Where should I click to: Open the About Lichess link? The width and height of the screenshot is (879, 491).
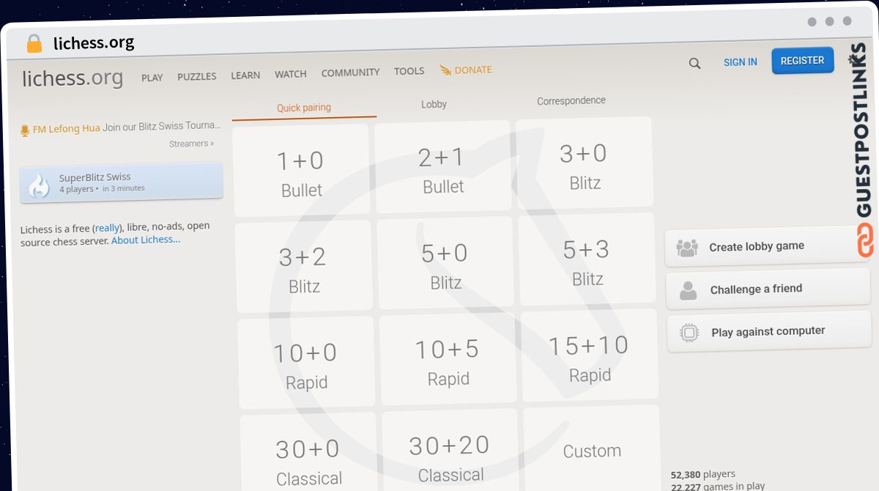coord(146,240)
